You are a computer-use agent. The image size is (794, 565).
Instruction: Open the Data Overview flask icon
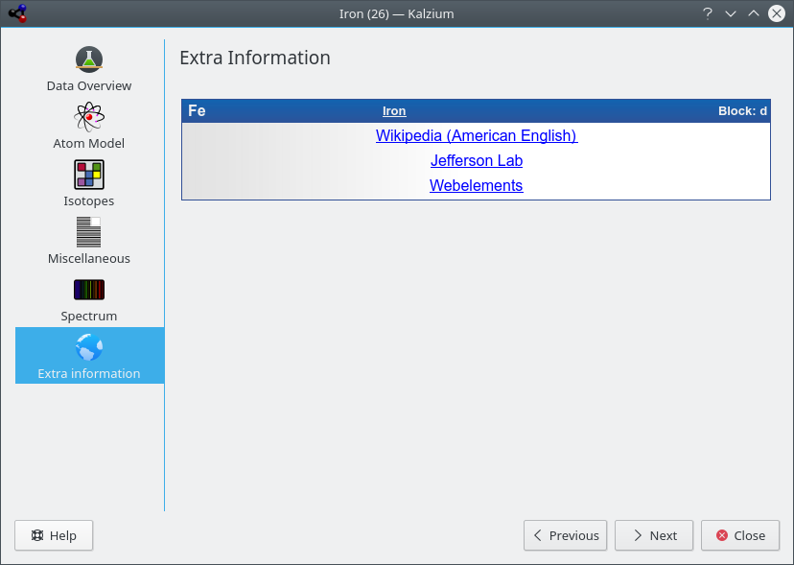(x=89, y=59)
